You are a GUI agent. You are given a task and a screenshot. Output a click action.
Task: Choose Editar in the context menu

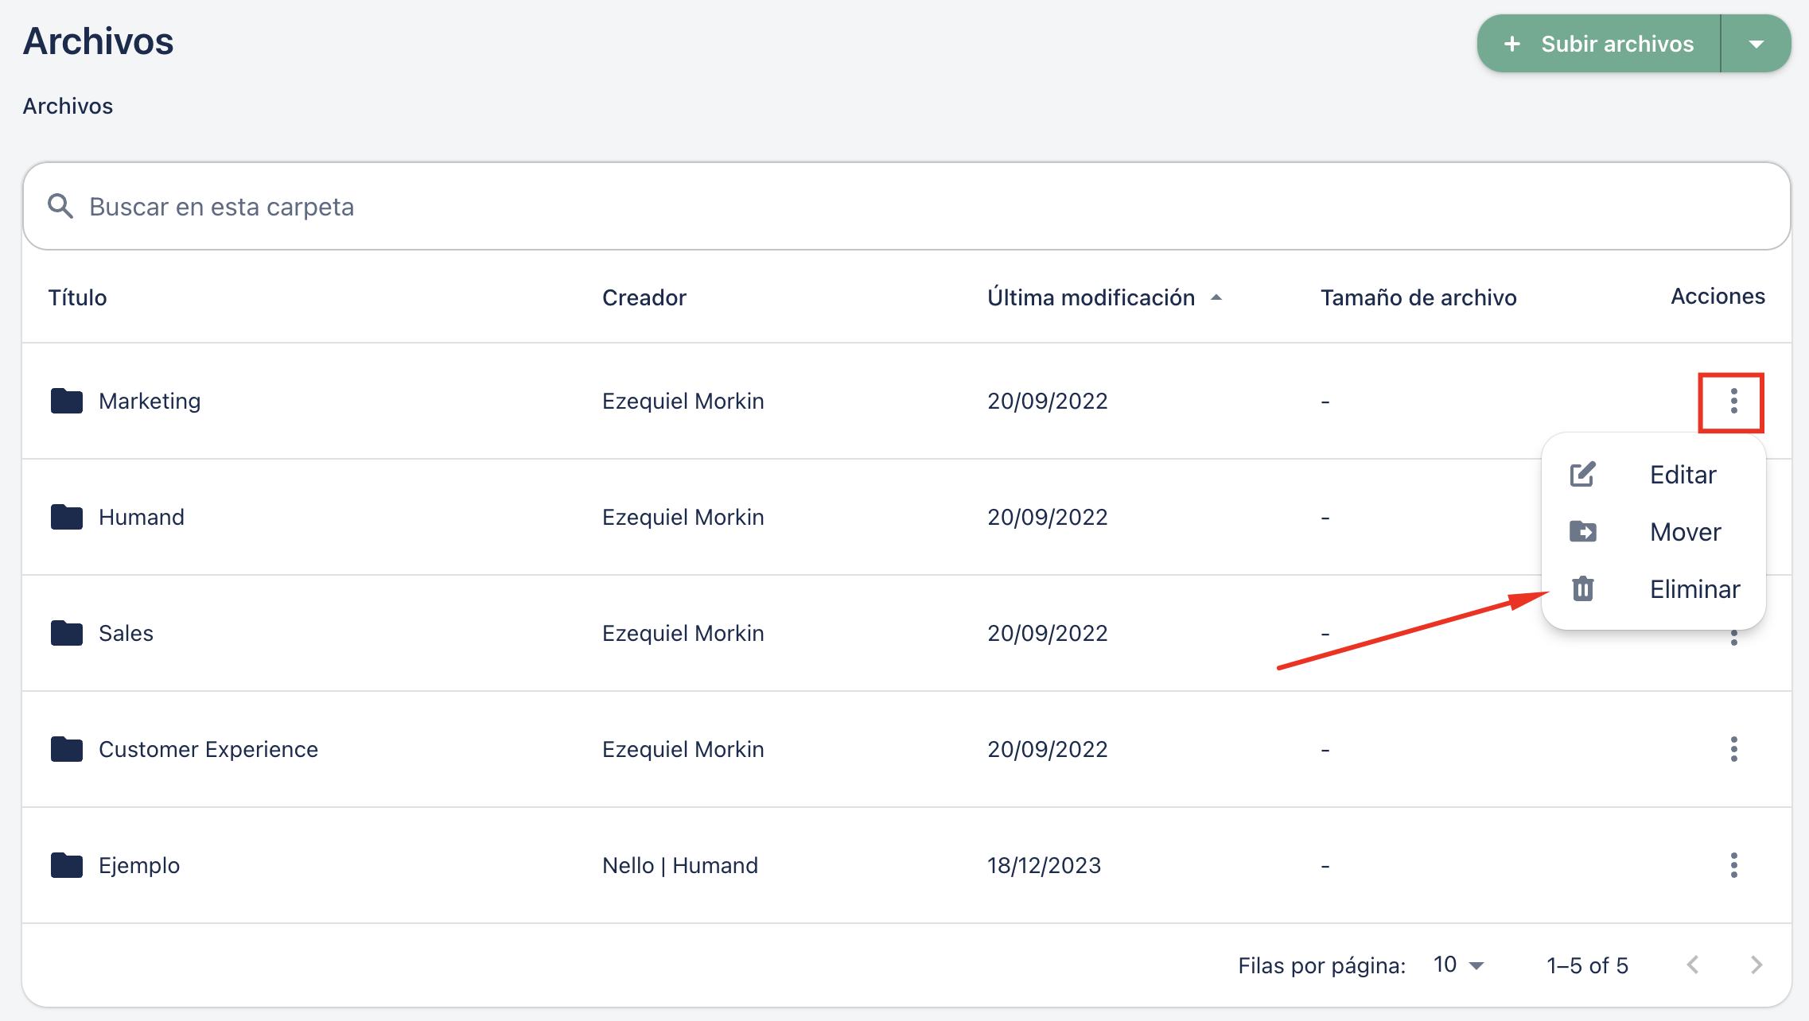(1683, 475)
